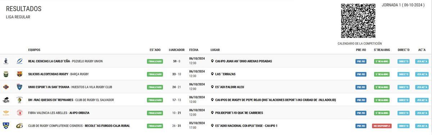Image resolution: width=432 pixels, height=135 pixels.
Task: View the acta for Les Abelles vs Ampo Ordizia
Action: [422, 113]
